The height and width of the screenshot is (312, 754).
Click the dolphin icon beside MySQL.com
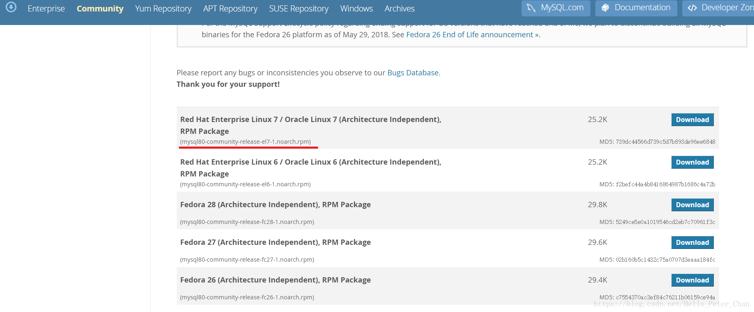point(531,8)
